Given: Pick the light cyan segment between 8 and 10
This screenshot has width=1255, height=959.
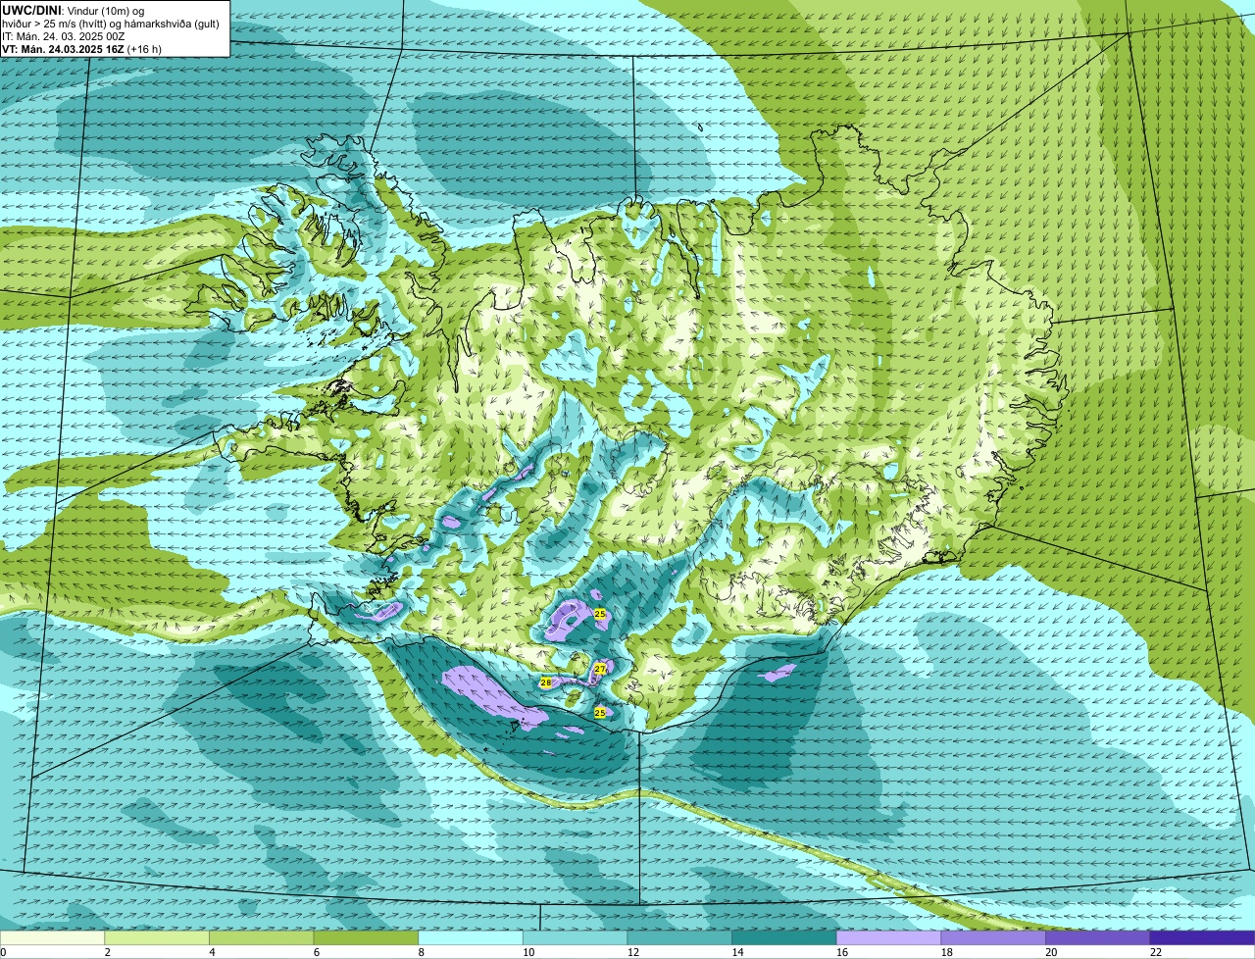Looking at the screenshot, I should tap(471, 937).
